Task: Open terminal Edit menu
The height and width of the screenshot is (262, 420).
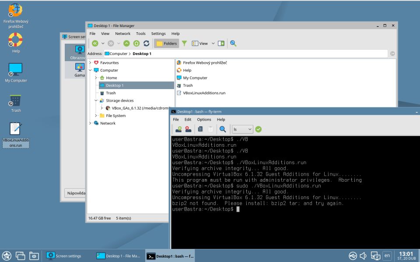Action: click(188, 120)
